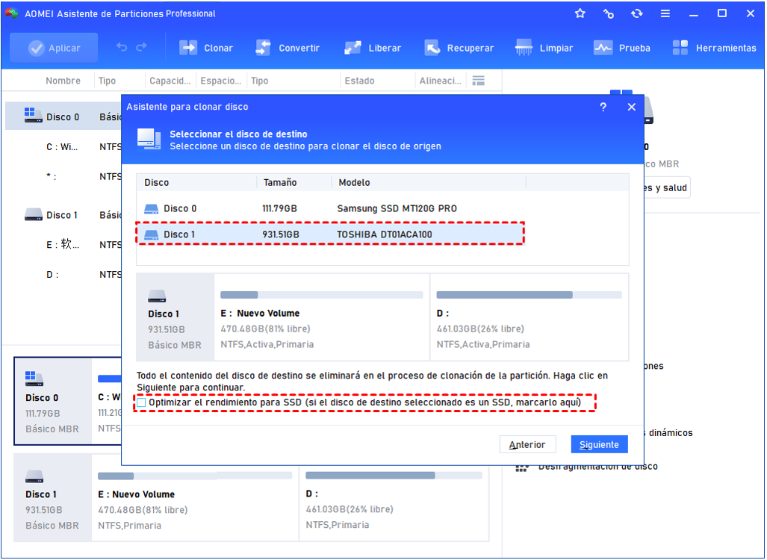The height and width of the screenshot is (560, 767).
Task: Sort by the Tamaño column header
Action: 280,182
